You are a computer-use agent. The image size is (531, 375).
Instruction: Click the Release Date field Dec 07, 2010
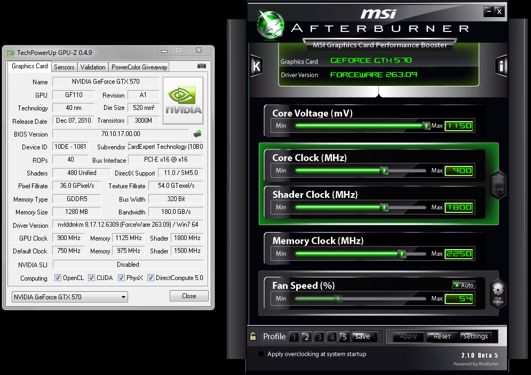74,121
